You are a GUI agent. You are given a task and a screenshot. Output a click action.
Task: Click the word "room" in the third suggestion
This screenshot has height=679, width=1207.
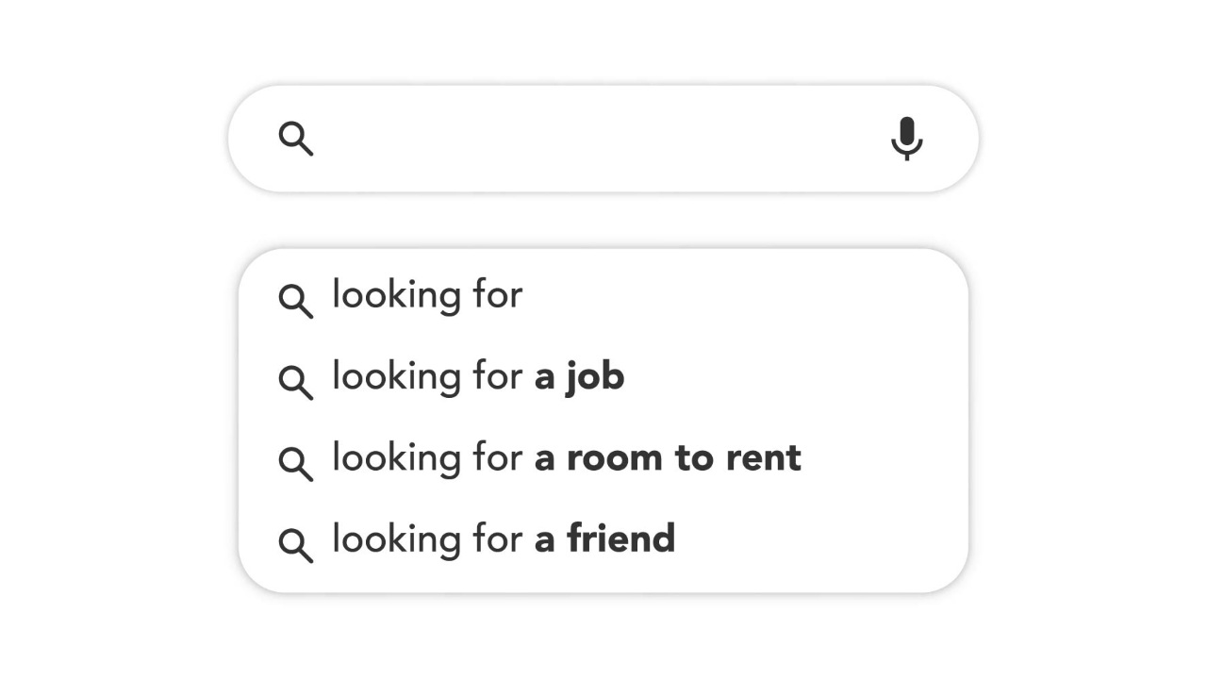615,460
